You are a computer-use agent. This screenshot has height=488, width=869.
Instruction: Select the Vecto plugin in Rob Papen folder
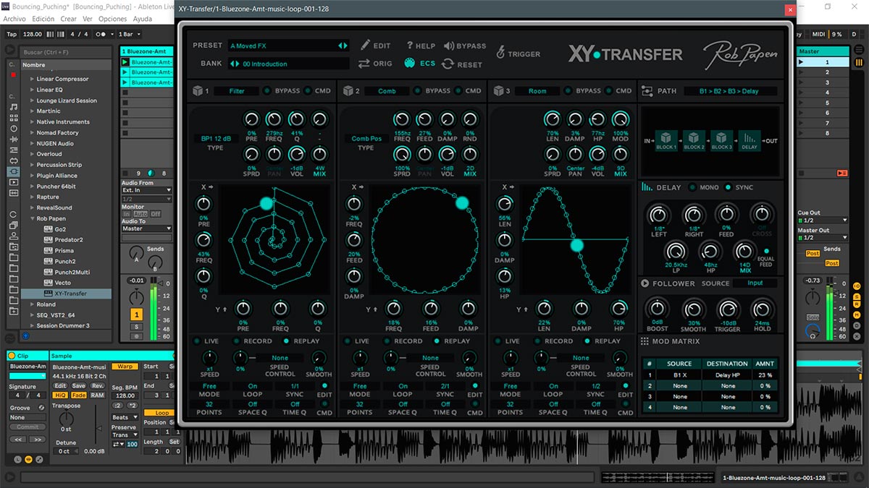(63, 283)
